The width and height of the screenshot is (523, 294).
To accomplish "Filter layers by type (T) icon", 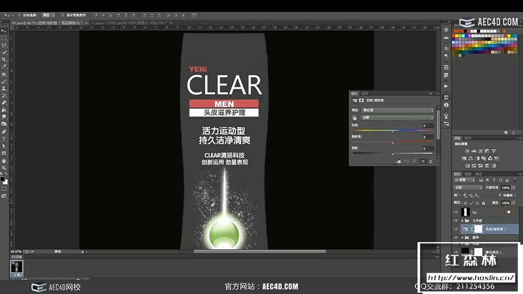I will click(x=494, y=180).
